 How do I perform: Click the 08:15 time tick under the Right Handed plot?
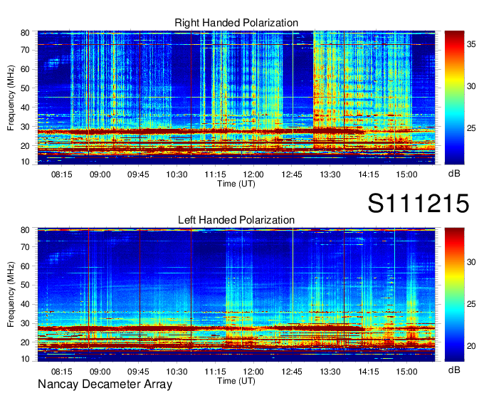tap(62, 174)
